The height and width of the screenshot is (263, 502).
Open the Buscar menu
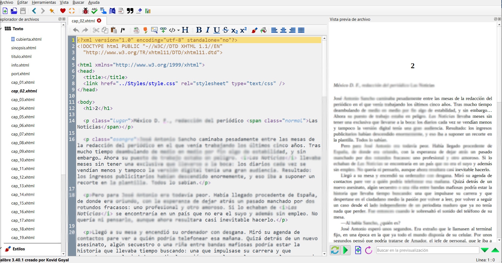78,2
